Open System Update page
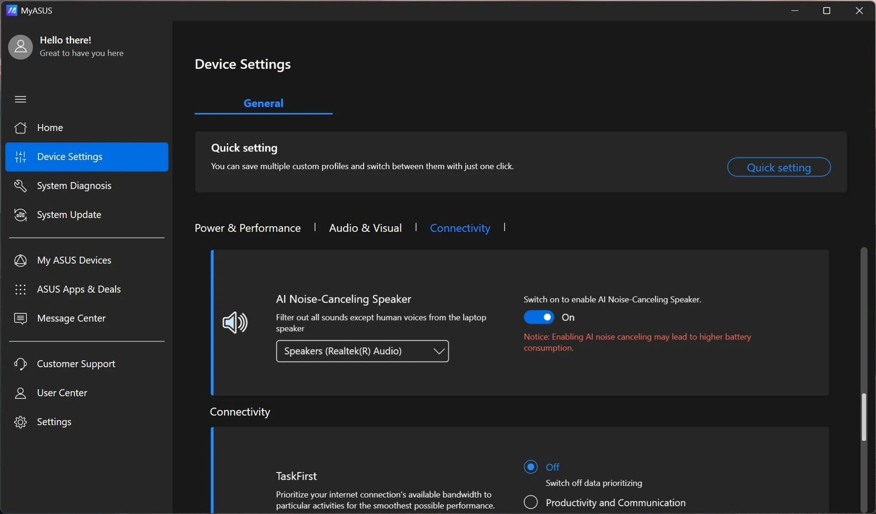876x514 pixels. [87, 215]
